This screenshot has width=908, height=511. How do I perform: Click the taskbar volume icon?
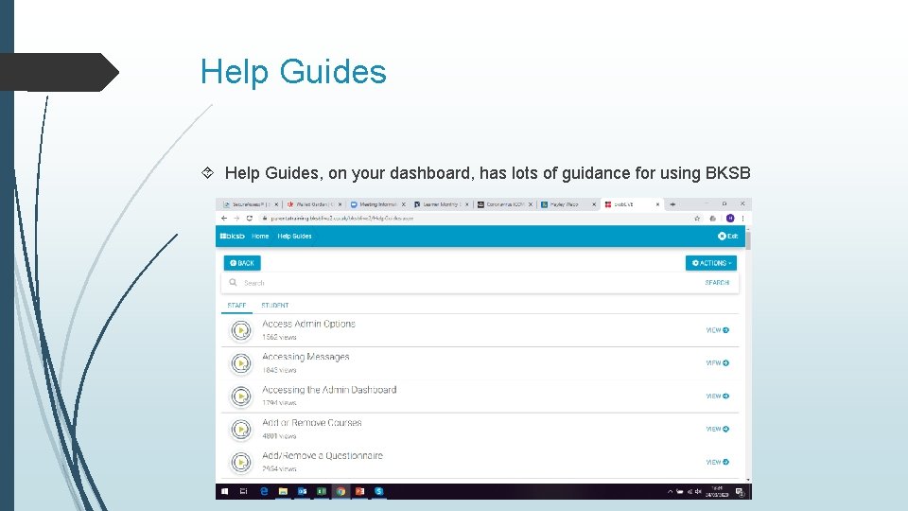pyautogui.click(x=698, y=492)
